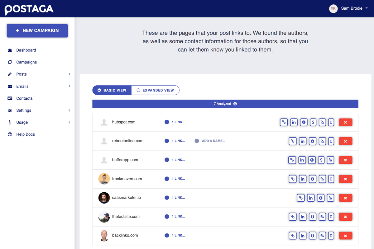
Task: Open the link icon for saasmarketer.io
Action: [301, 198]
